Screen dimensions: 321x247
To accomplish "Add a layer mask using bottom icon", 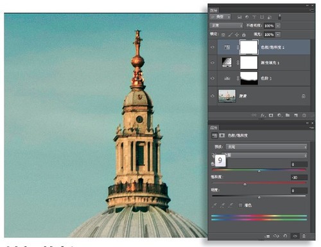I will pyautogui.click(x=271, y=115).
